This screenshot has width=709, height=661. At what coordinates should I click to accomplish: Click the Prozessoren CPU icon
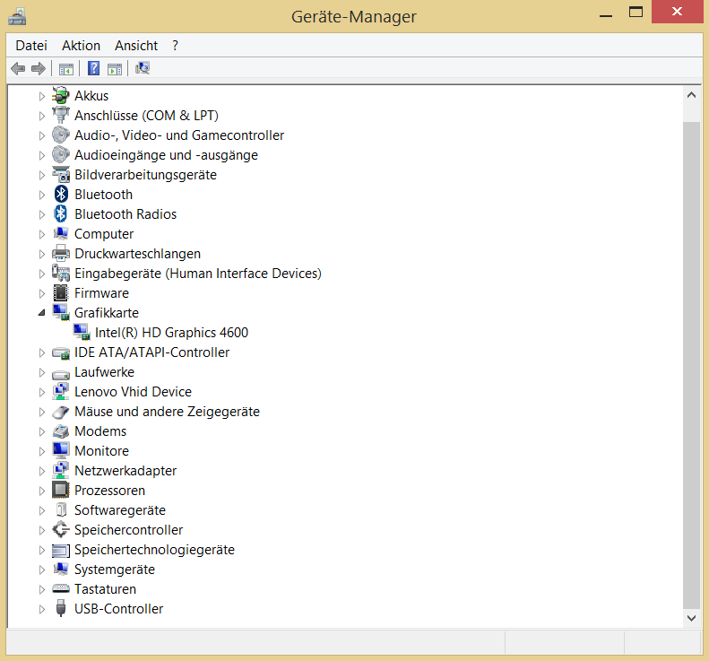point(61,490)
